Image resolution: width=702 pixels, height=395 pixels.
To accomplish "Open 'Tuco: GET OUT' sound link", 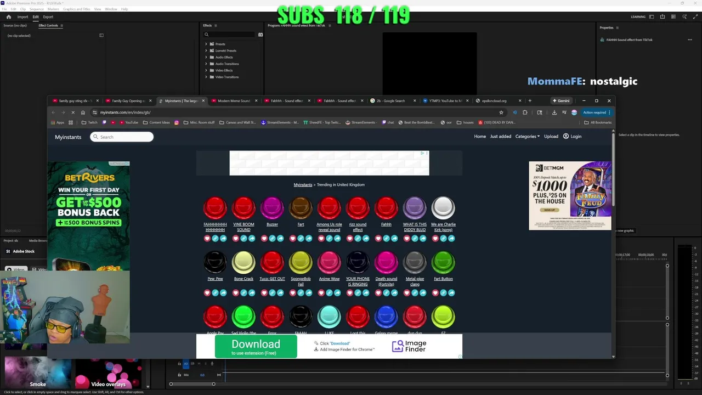I will 272,279.
